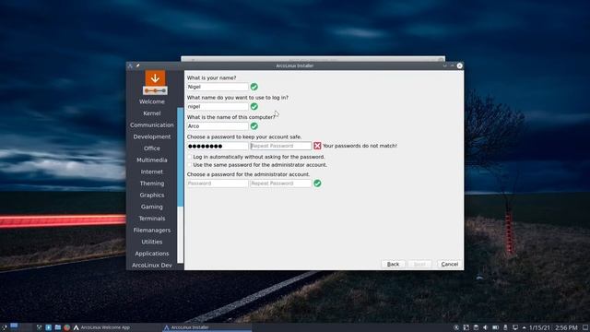Click 'Your passwords do not match!' message

point(360,146)
